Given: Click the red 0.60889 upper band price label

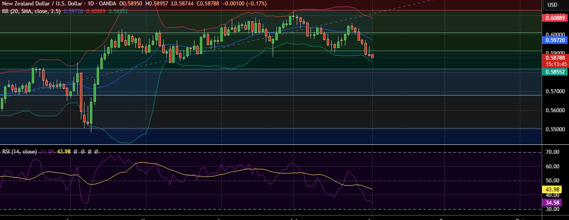Looking at the screenshot, I should pos(554,18).
